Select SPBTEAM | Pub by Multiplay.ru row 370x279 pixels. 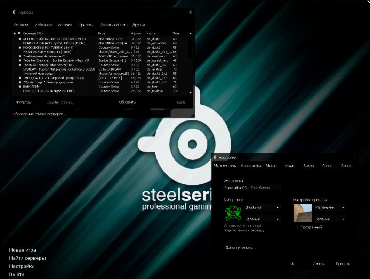click(100, 69)
